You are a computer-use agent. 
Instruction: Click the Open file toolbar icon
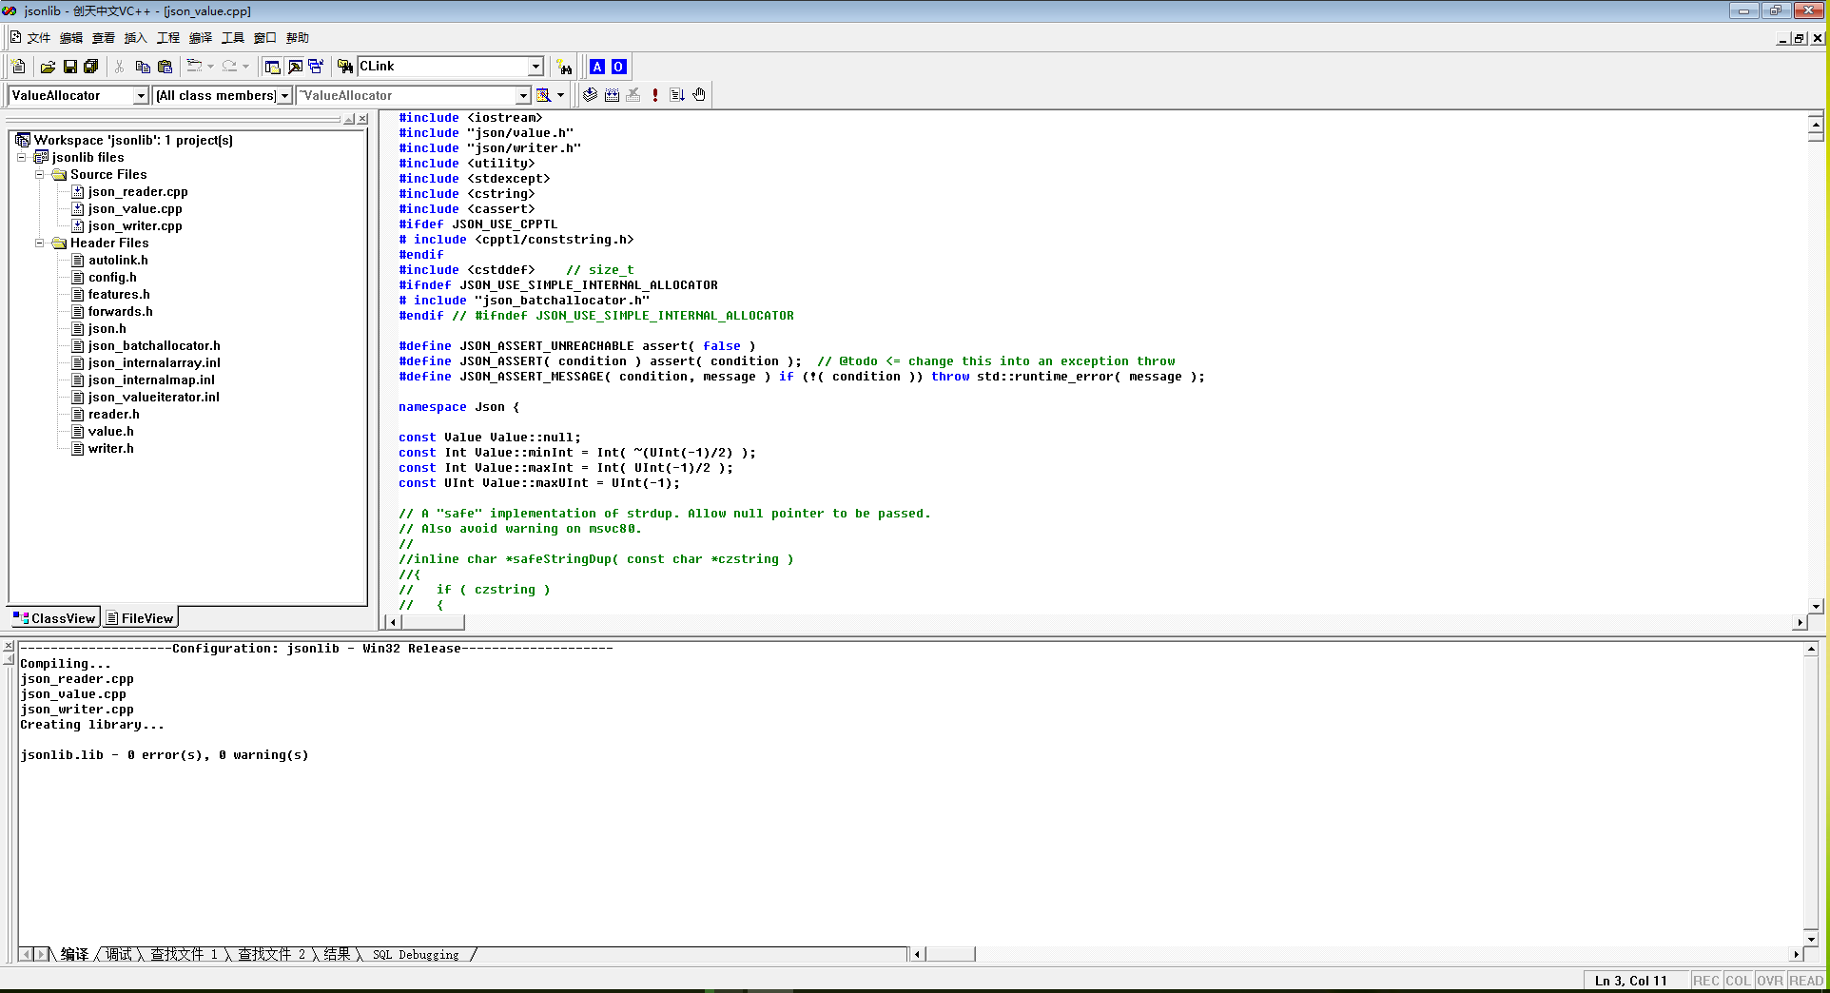pos(48,67)
